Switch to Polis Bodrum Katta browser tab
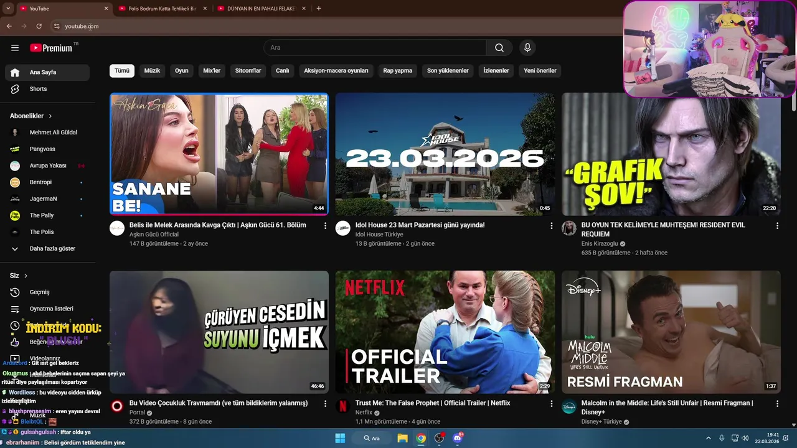This screenshot has width=797, height=448. click(162, 8)
